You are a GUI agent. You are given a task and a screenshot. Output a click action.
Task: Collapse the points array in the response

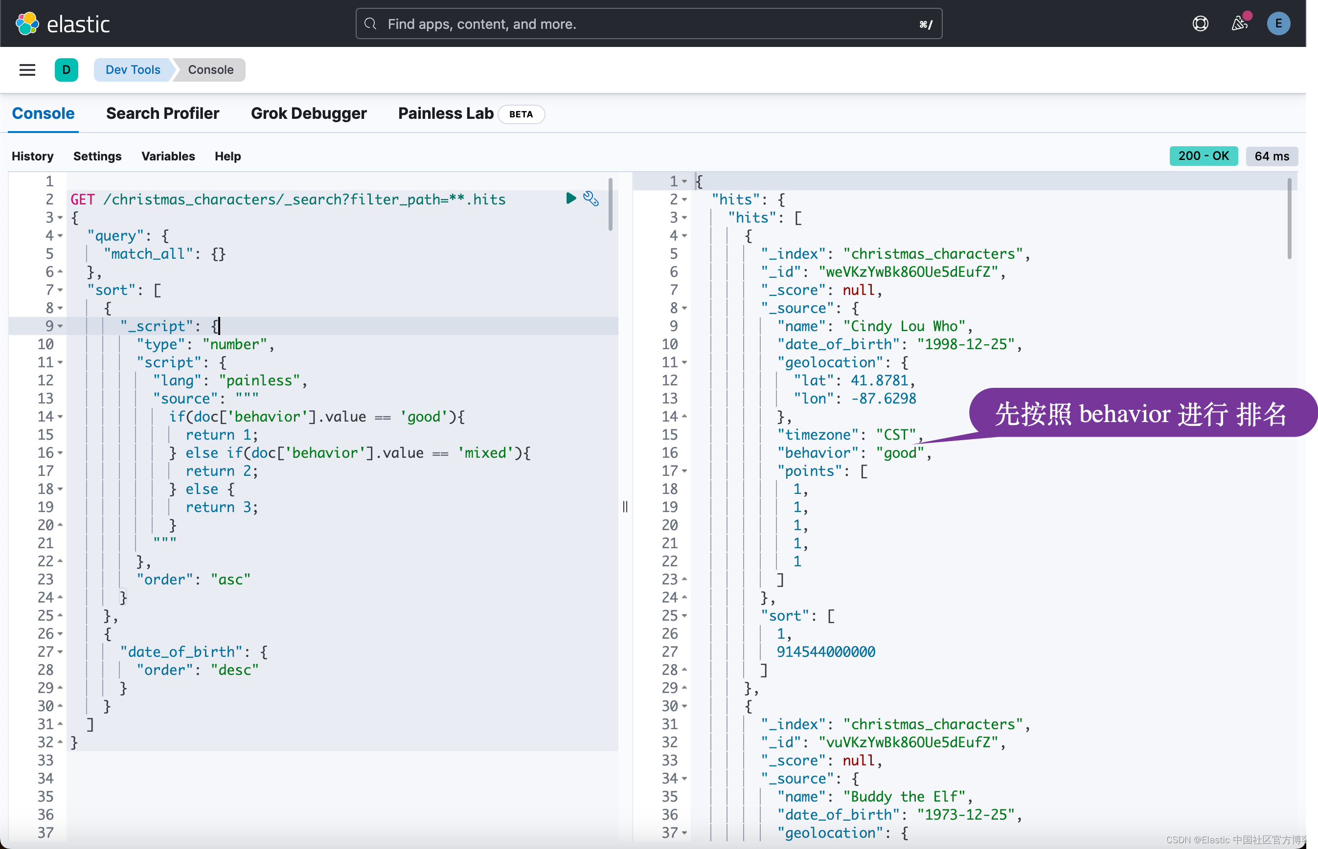click(x=685, y=470)
